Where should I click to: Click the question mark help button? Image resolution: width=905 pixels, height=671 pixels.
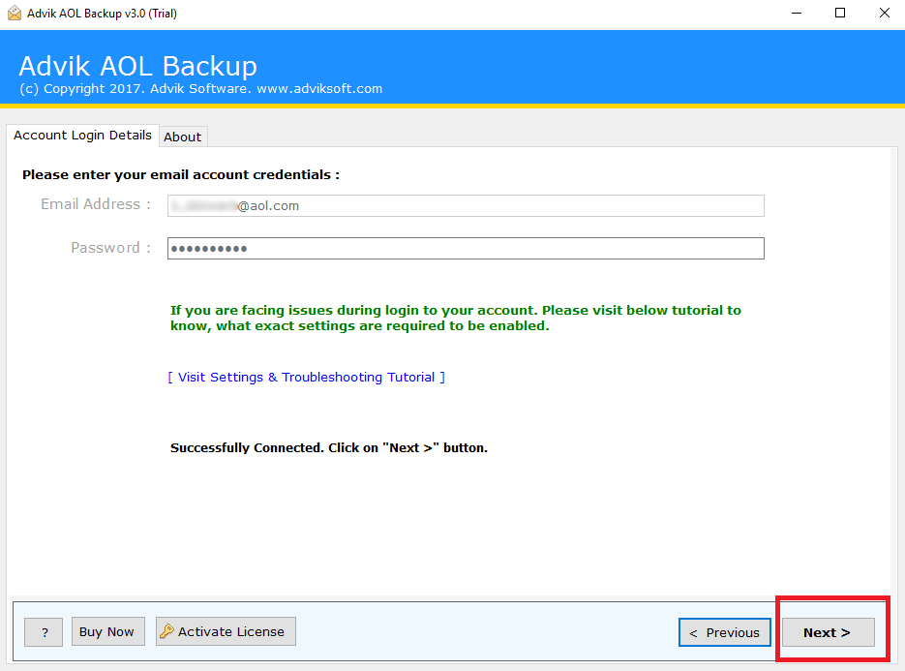[44, 631]
